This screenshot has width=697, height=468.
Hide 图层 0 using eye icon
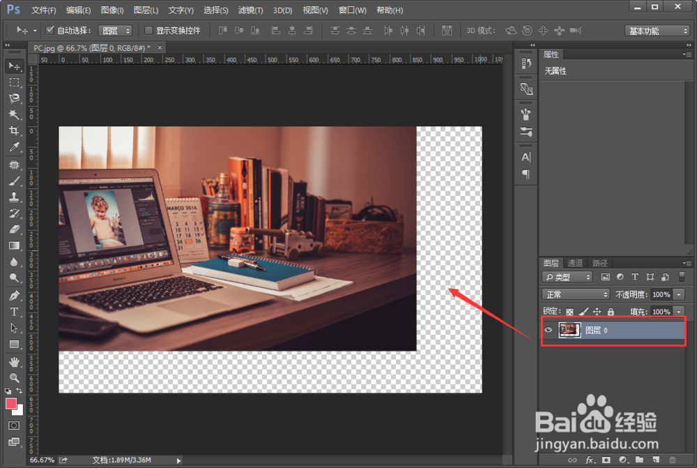pyautogui.click(x=549, y=330)
